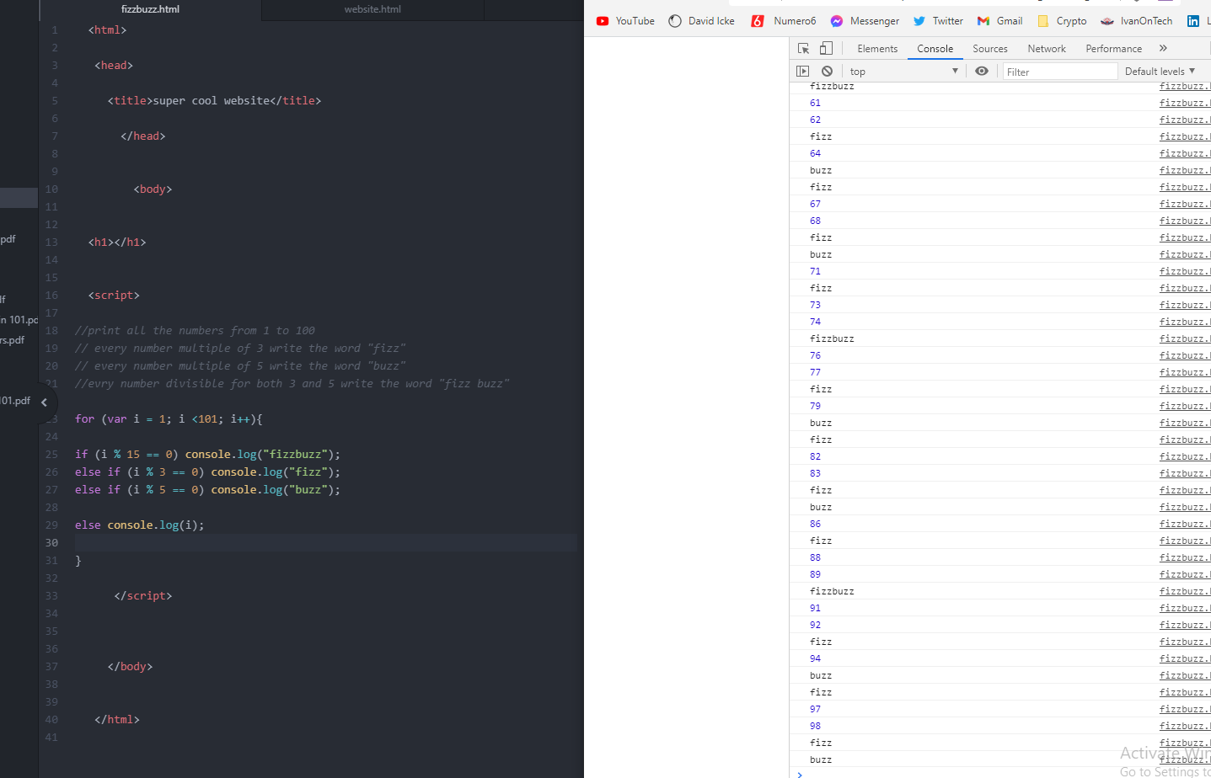Clear the console with the ban icon
The height and width of the screenshot is (778, 1211).
coord(827,72)
